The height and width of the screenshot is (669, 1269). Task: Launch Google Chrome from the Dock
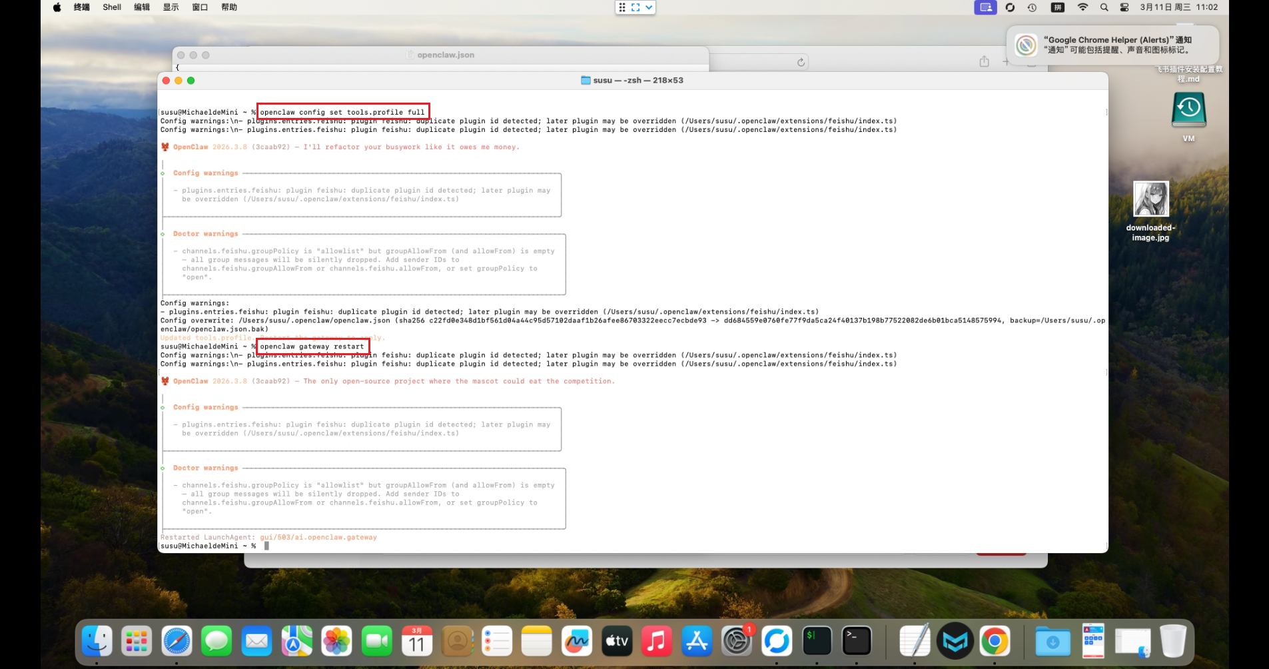pyautogui.click(x=995, y=641)
